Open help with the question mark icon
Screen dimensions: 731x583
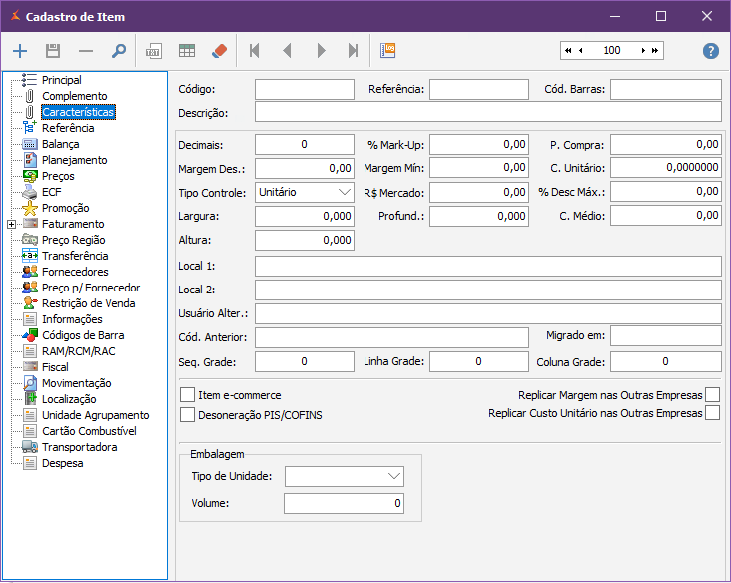coord(711,51)
